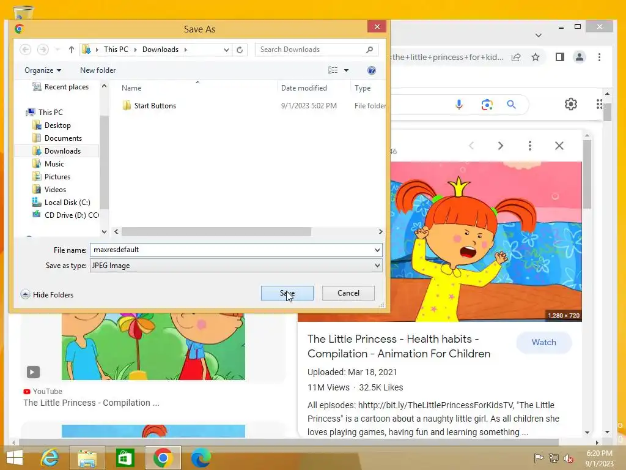Open Pictures in the navigation pane
The height and width of the screenshot is (470, 626).
[51, 176]
